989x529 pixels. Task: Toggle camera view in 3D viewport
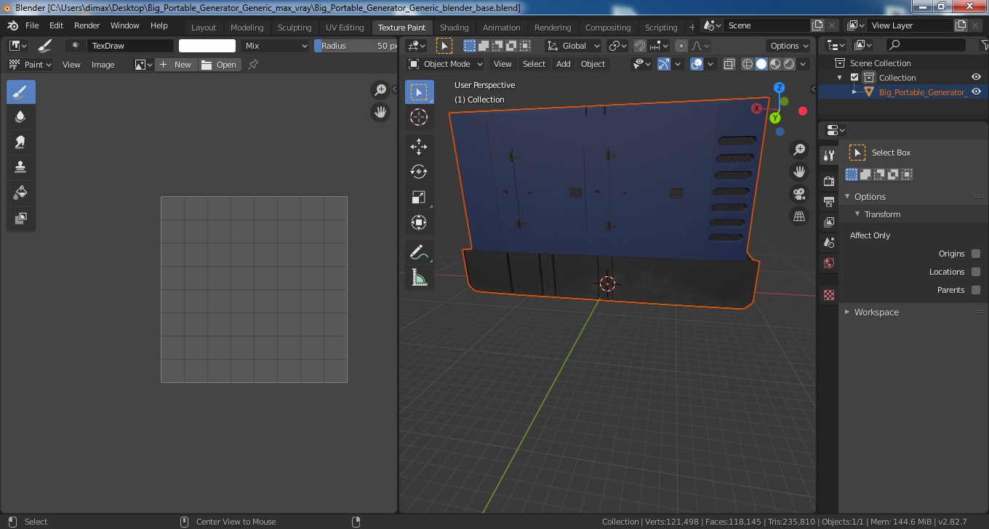coord(799,194)
